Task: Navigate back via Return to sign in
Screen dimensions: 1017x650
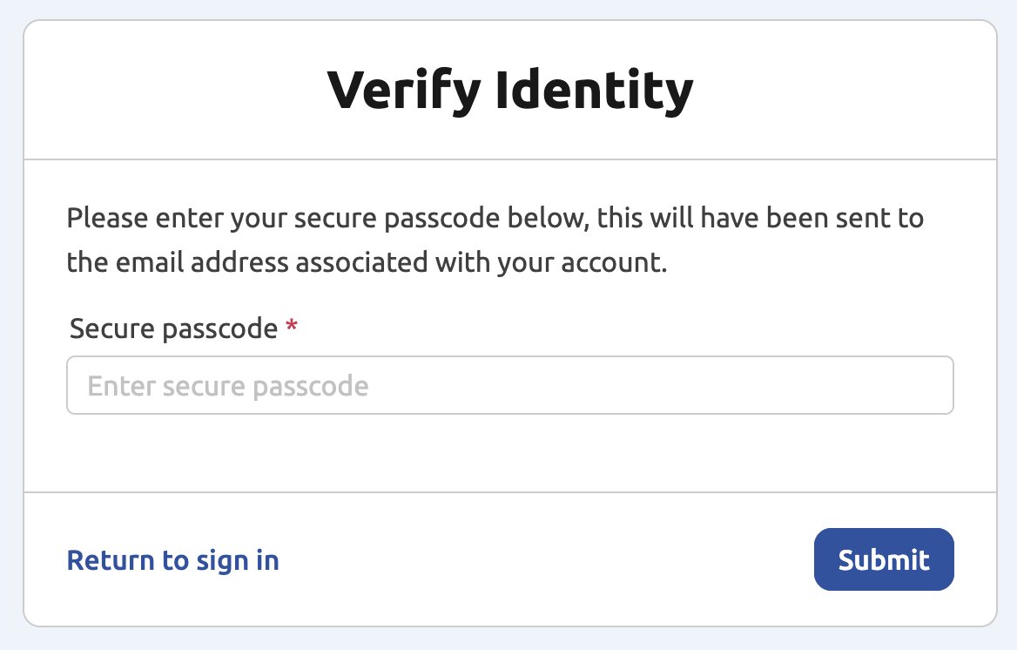Action: 172,559
